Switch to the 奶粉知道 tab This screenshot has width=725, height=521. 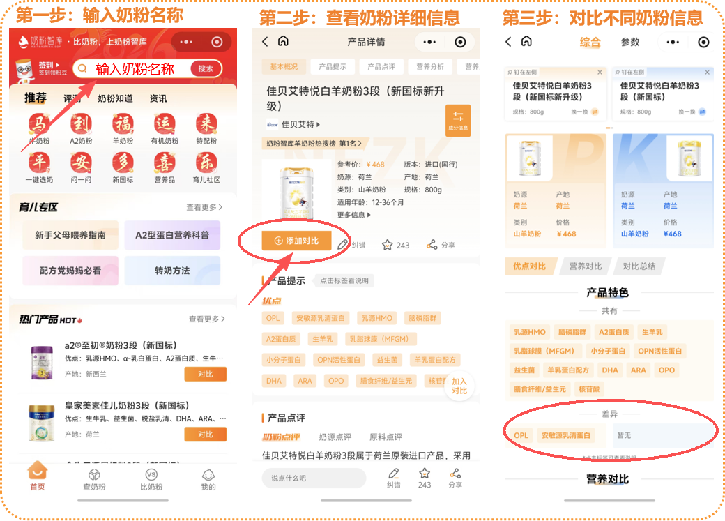(x=115, y=98)
